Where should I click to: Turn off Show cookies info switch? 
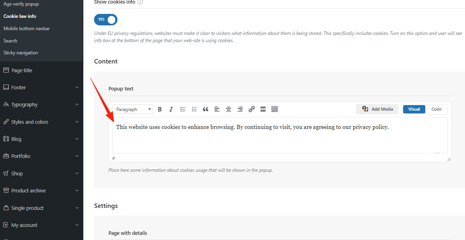point(106,19)
